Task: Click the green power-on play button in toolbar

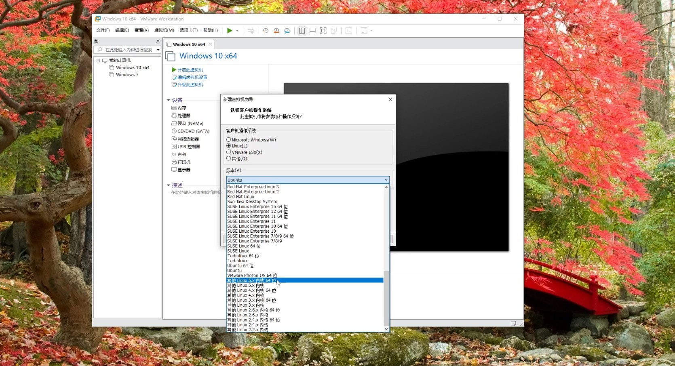Action: tap(230, 31)
